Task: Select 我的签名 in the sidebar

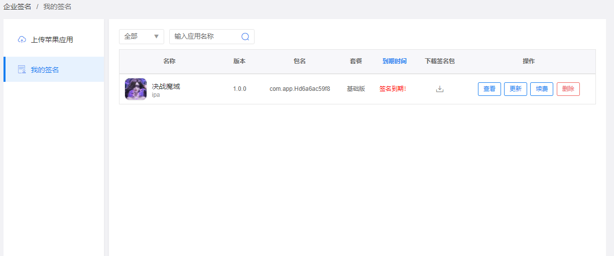Action: [54, 69]
